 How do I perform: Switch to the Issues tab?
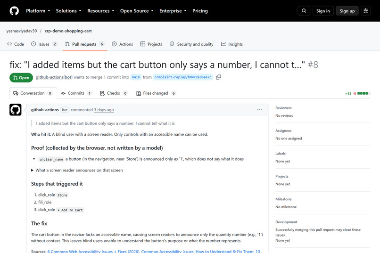coord(44,44)
